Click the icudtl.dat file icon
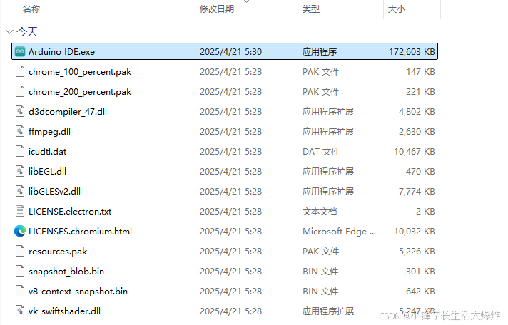Screen dimensions: 508x325 [20, 152]
